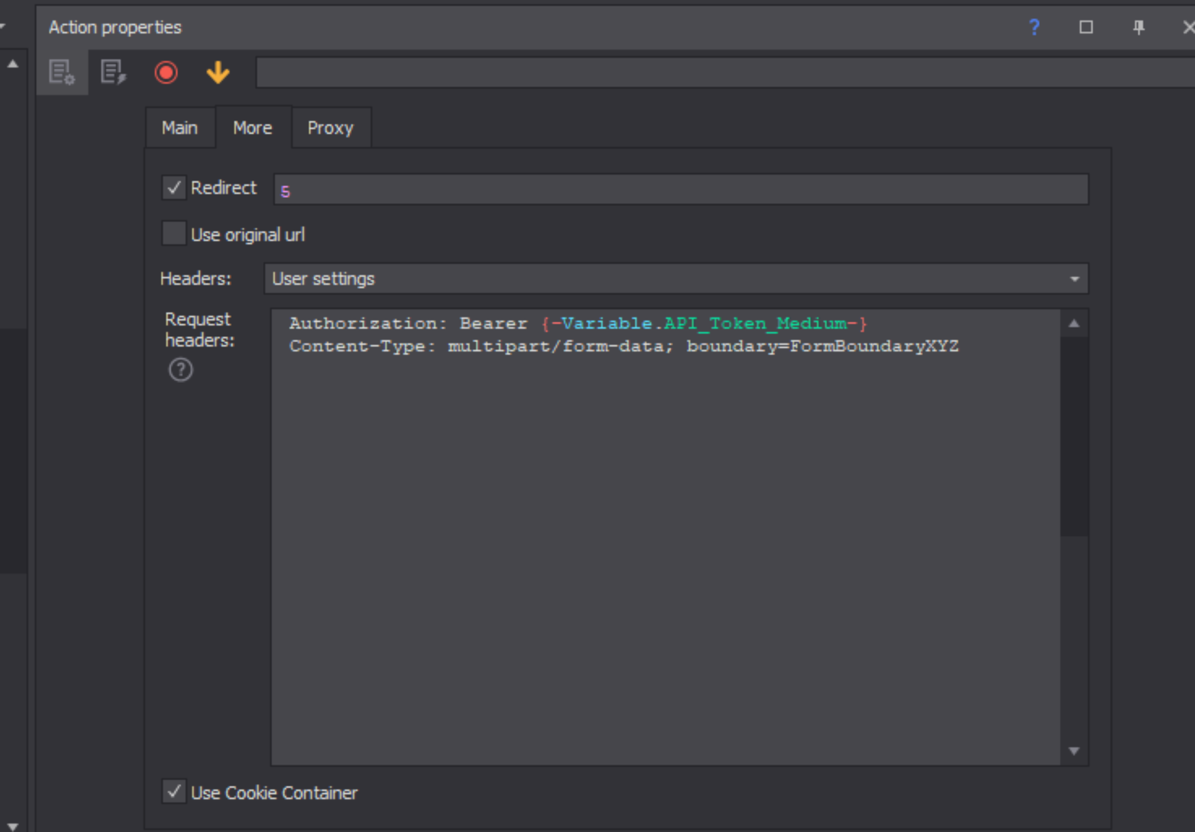Click the quick edit list icon
This screenshot has height=832, width=1195.
point(113,72)
